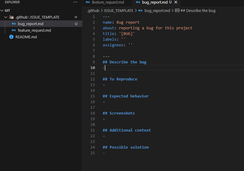This screenshot has height=171, width=244.
Task: Click markdown icon on bug_report.md tab
Action: [x=138, y=2]
